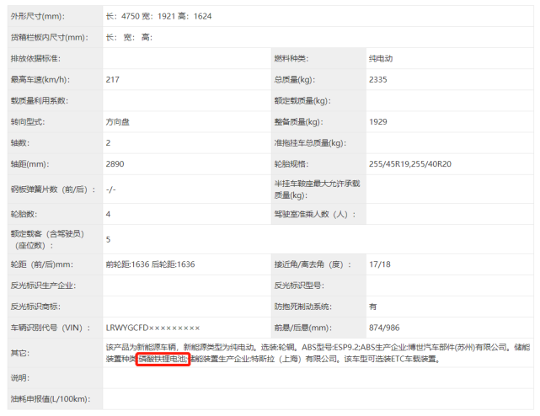
Task: Click the 燃料种类 label
Action: tap(291, 59)
